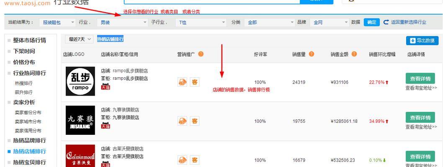
Task: Click the sales amount ¥931106
Action: [x=339, y=83]
